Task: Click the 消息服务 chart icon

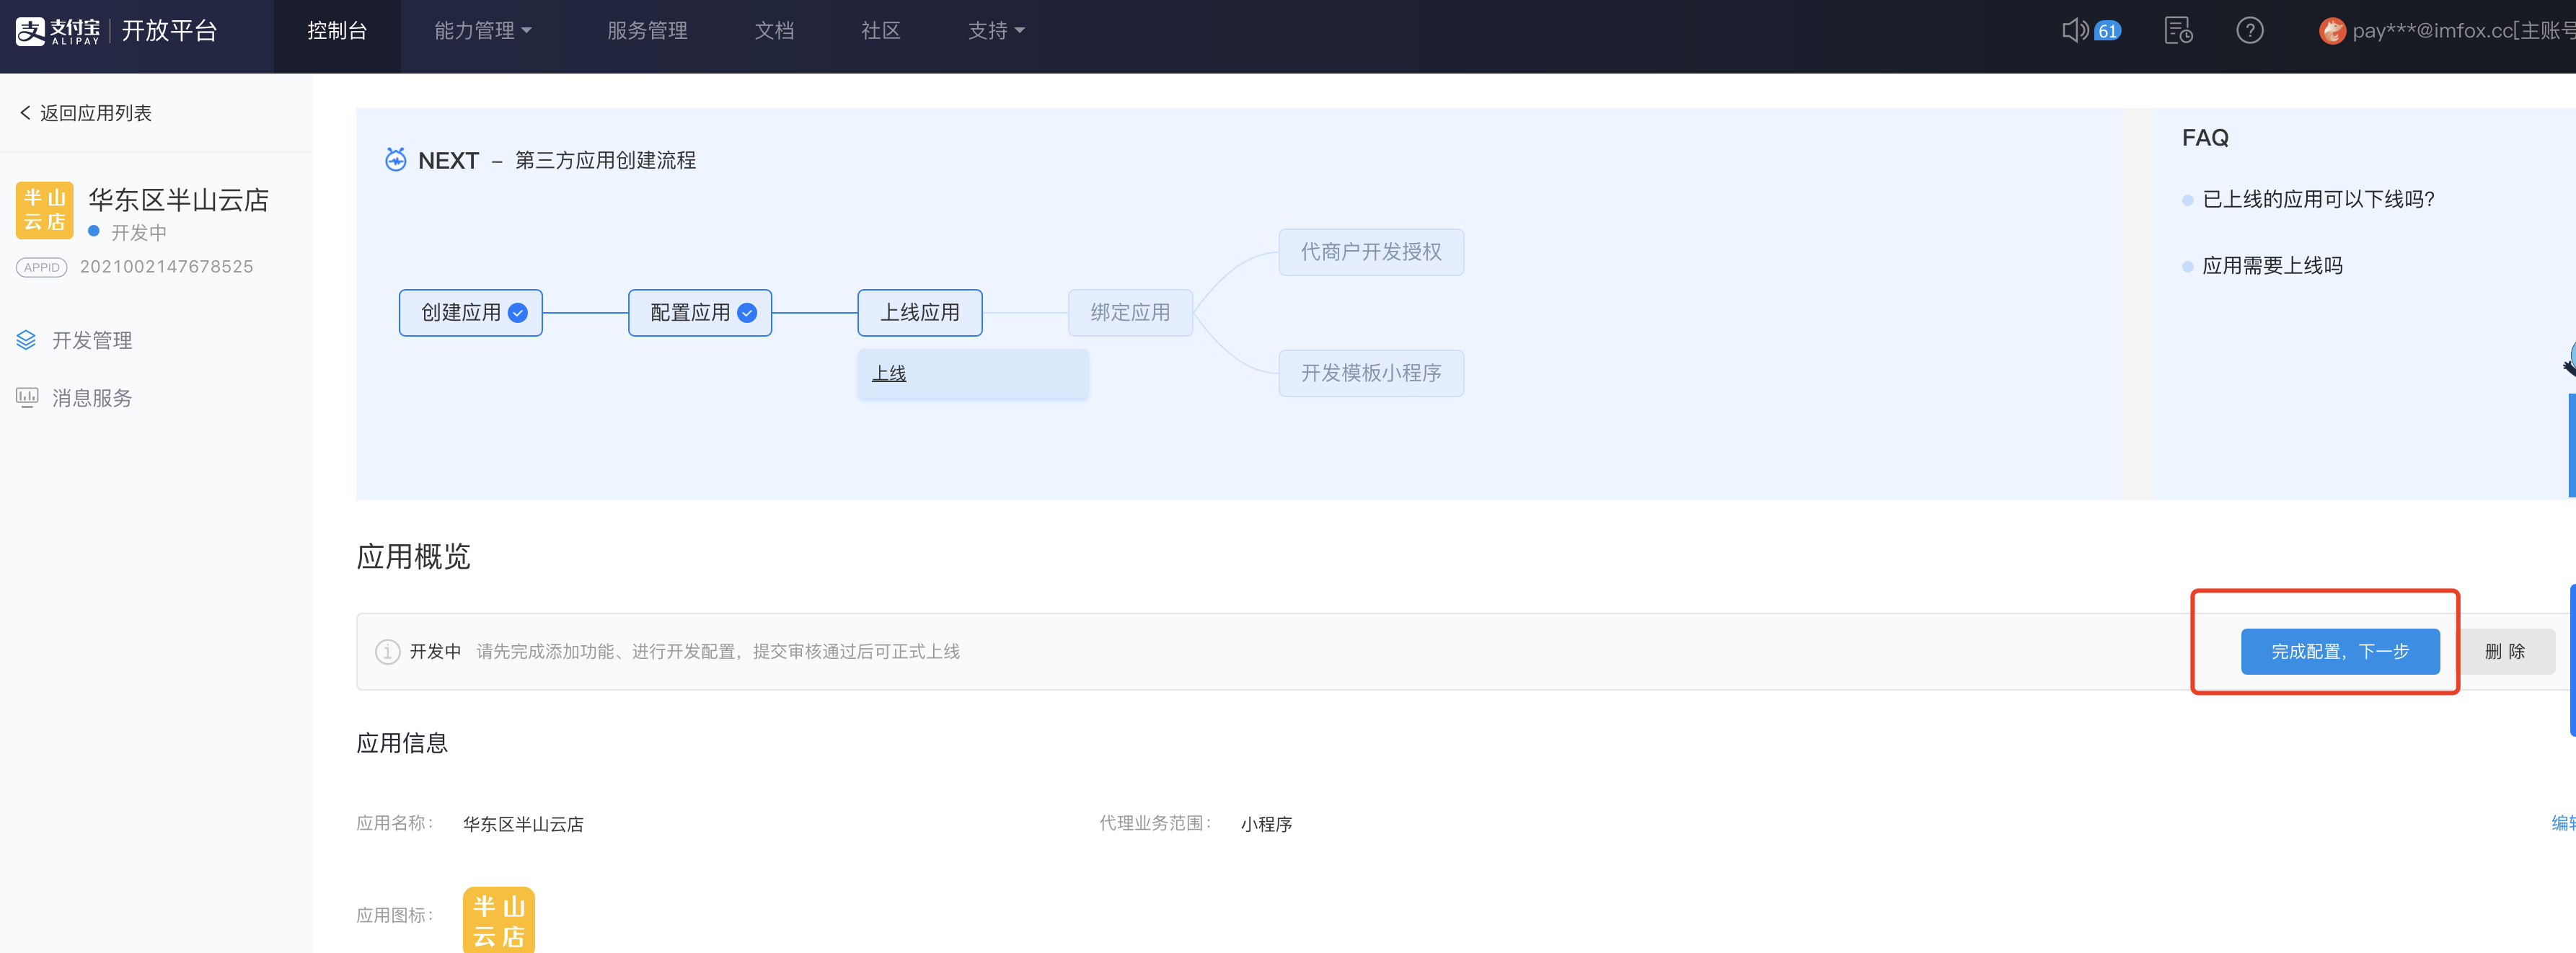Action: (27, 398)
